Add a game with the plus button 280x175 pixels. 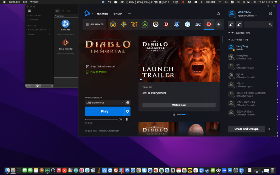pos(218,24)
